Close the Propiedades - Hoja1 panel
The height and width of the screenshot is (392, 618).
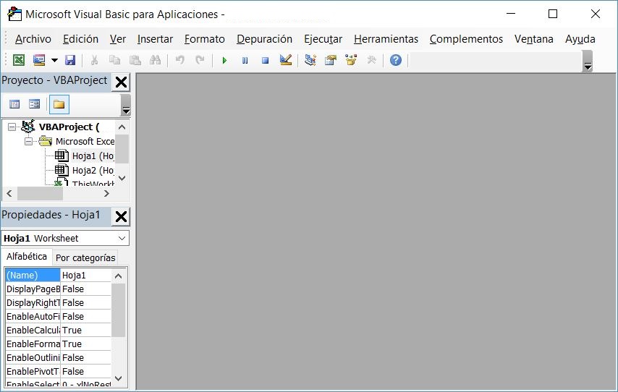coord(121,216)
